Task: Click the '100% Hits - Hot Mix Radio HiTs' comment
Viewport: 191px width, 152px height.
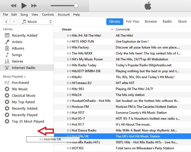Action: pos(147,142)
